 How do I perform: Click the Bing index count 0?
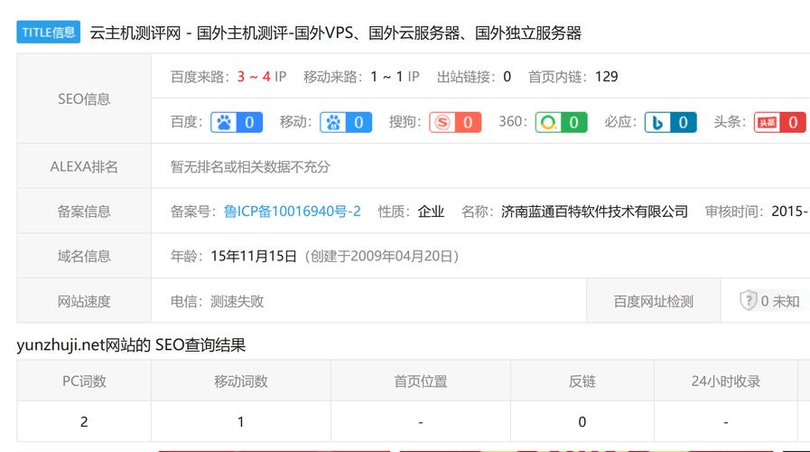(x=684, y=123)
